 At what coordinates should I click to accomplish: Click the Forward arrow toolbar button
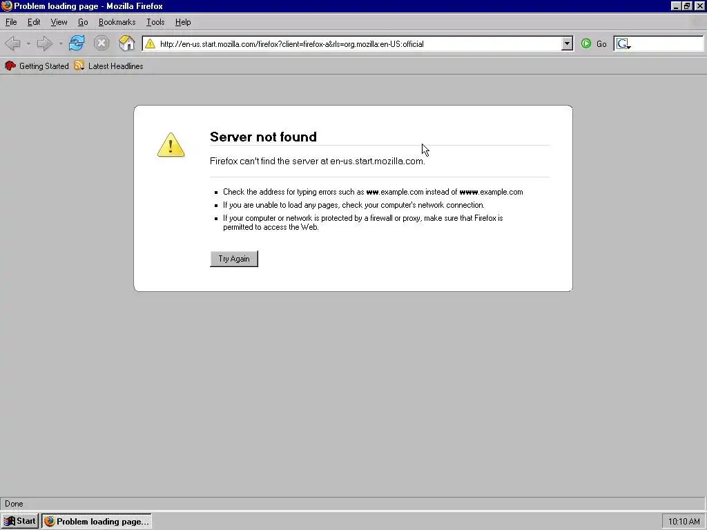(44, 43)
